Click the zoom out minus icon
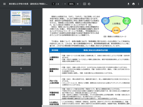 65,4
